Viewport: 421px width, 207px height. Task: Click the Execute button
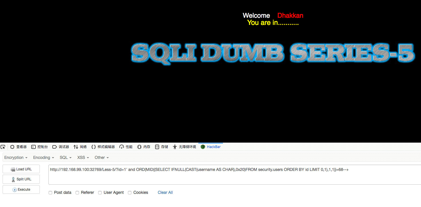tap(21, 190)
